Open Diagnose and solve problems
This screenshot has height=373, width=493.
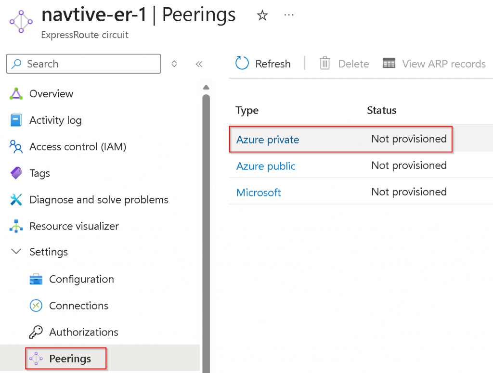point(99,200)
